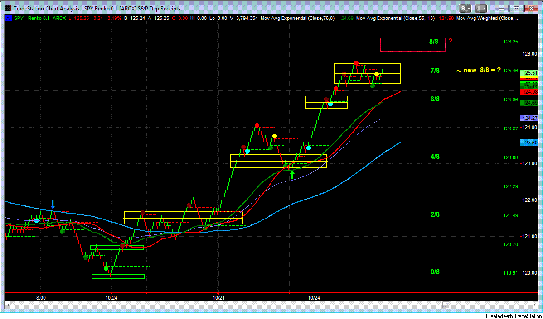Click the 6/8 level label

[435, 99]
